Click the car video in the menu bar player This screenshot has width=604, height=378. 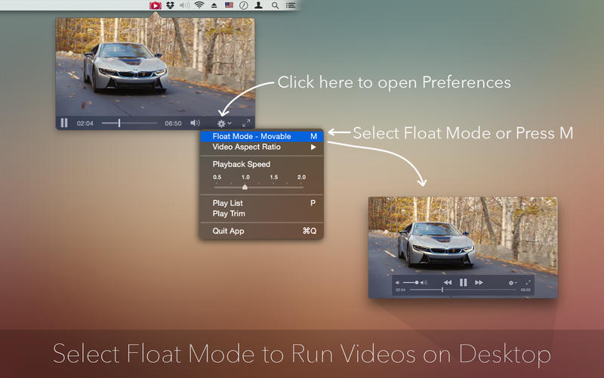point(155,67)
